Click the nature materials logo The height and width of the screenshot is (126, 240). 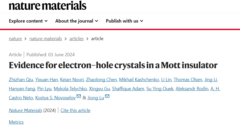pos(48,5)
